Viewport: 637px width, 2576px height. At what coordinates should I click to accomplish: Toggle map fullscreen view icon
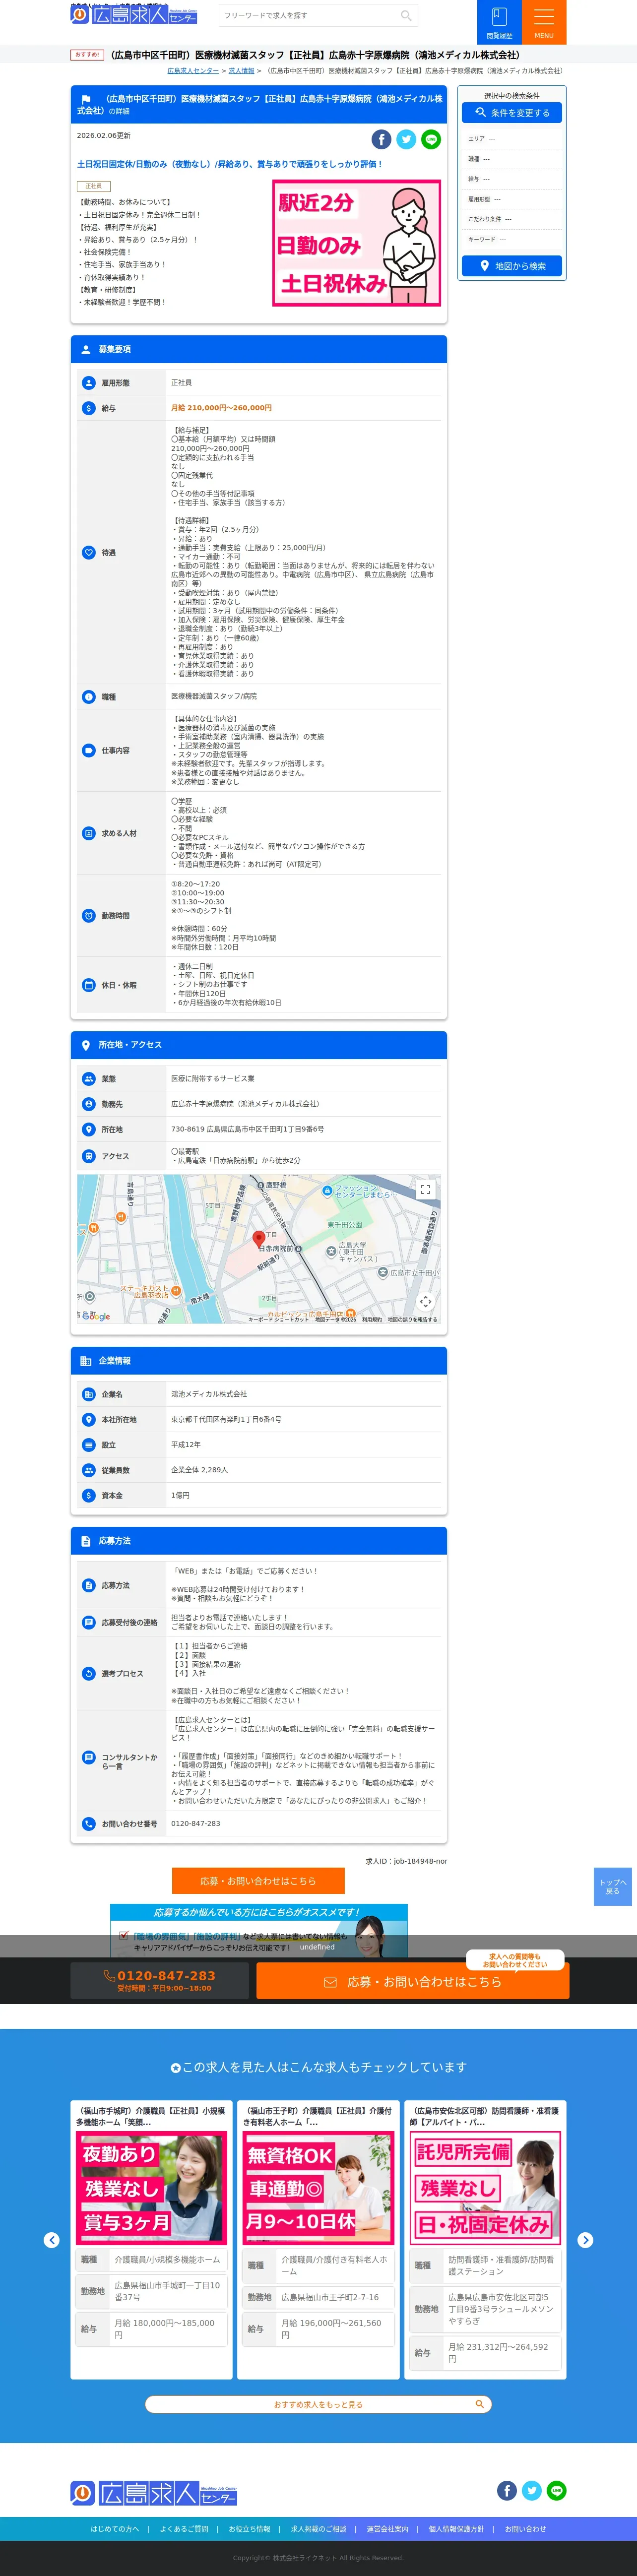[x=425, y=1189]
